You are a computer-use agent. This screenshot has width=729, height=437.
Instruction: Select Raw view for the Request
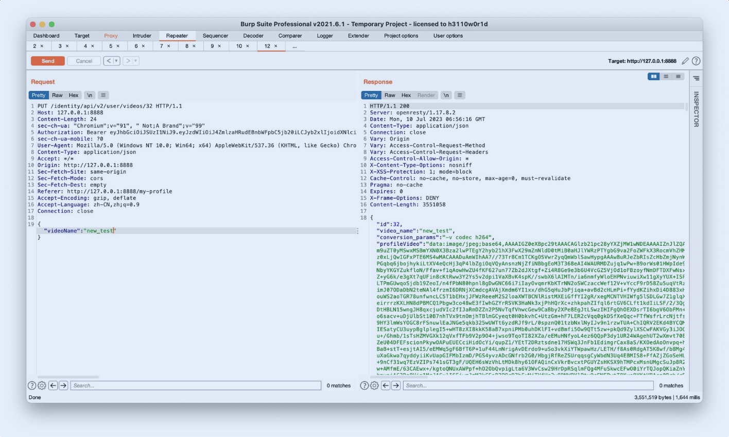tap(57, 95)
